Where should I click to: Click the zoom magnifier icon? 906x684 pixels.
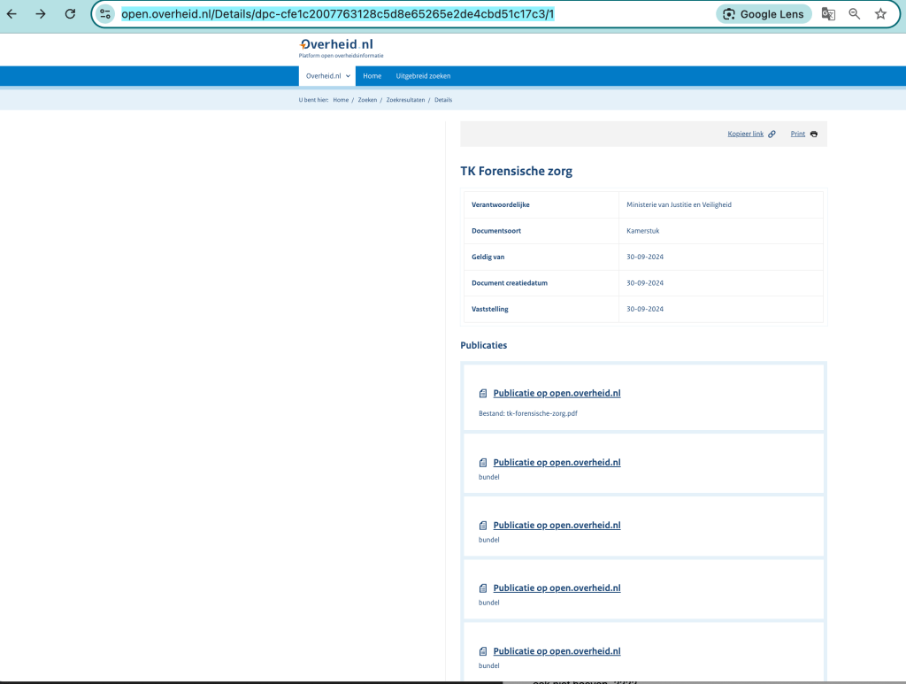[x=854, y=14]
